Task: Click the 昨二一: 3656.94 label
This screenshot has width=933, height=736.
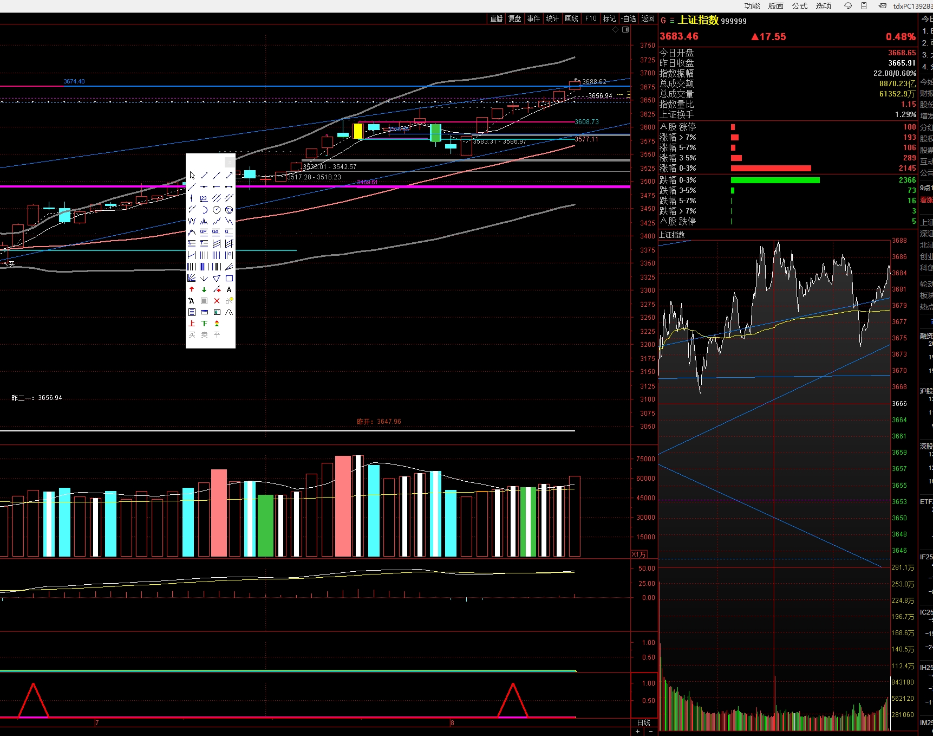Action: 37,398
